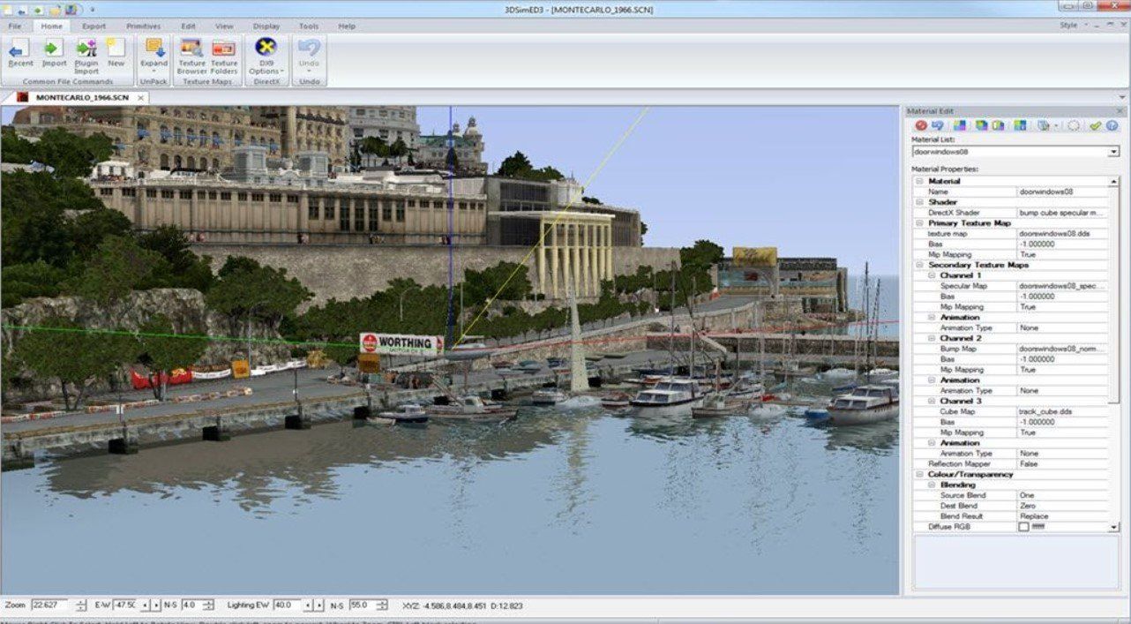This screenshot has width=1131, height=624.
Task: Click the Recent files icon
Action: coord(19,53)
